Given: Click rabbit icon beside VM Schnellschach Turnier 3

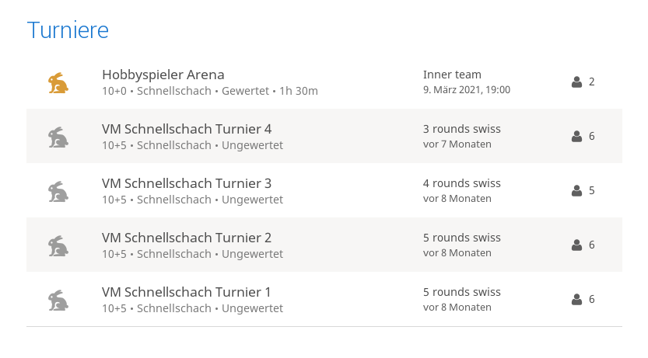Looking at the screenshot, I should pos(58,191).
